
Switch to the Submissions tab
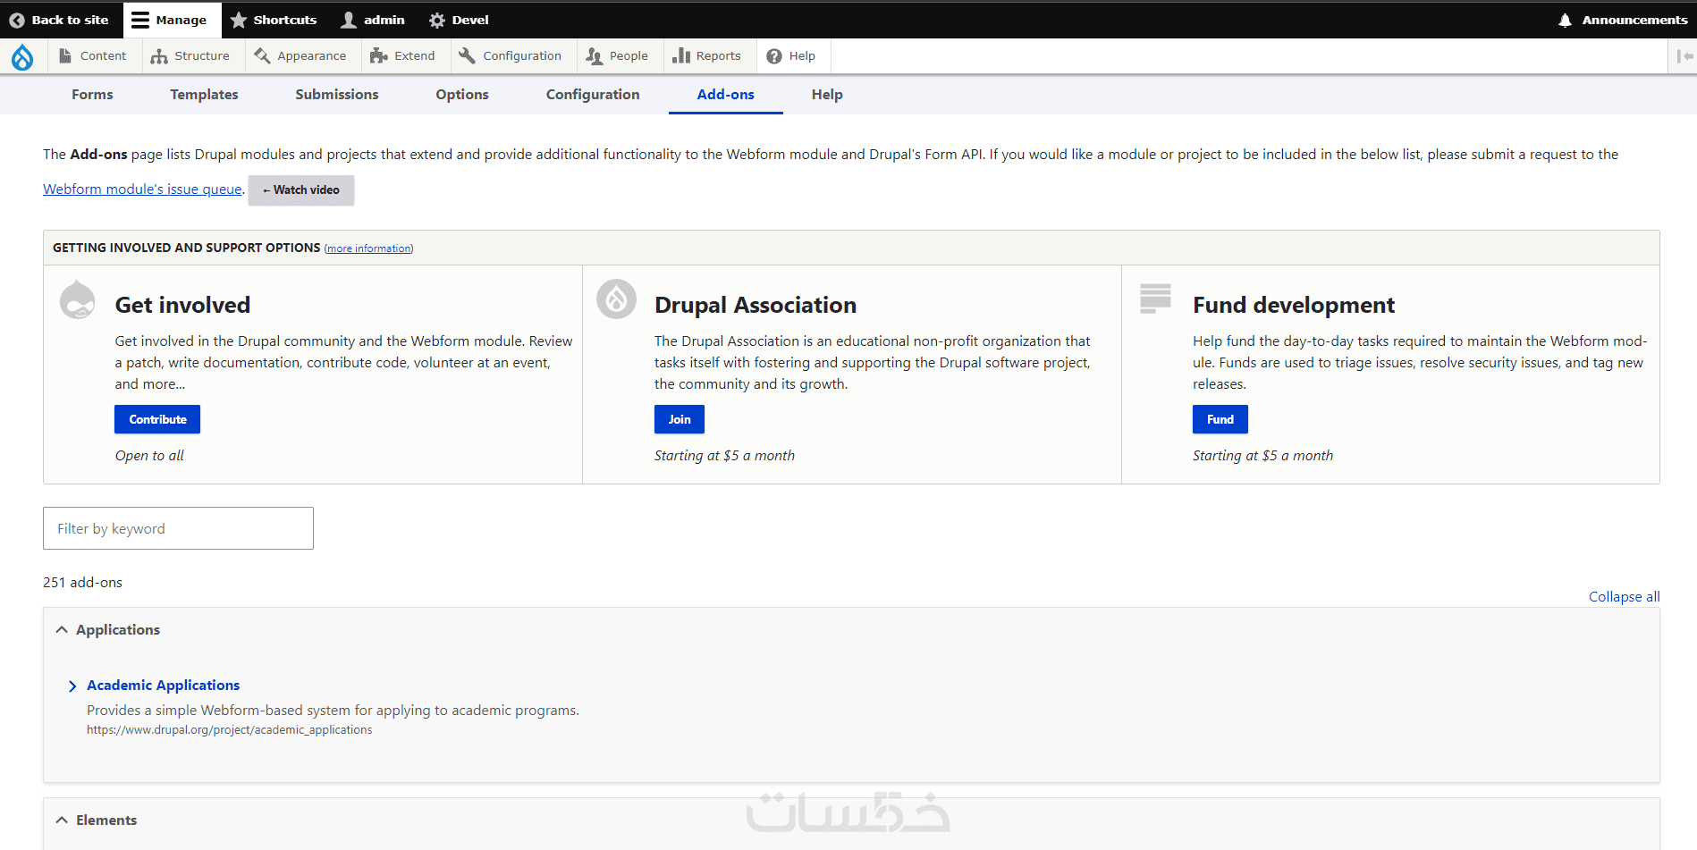[x=337, y=94]
